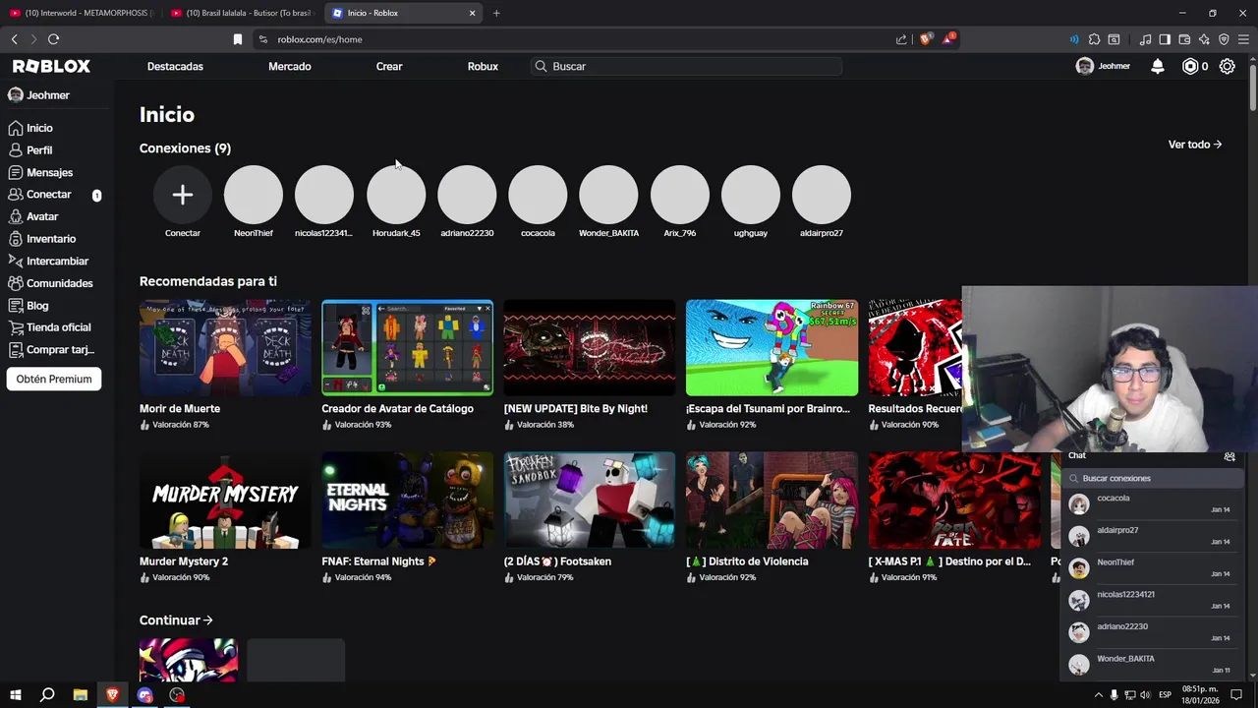Open Creador de Avatar de Catálogo thumbnail
Image resolution: width=1258 pixels, height=708 pixels.
click(408, 348)
